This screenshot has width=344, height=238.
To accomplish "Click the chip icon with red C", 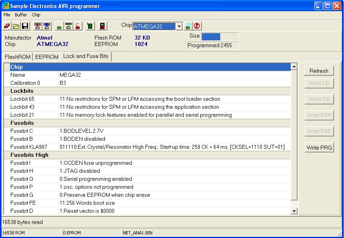I will click(x=78, y=26).
